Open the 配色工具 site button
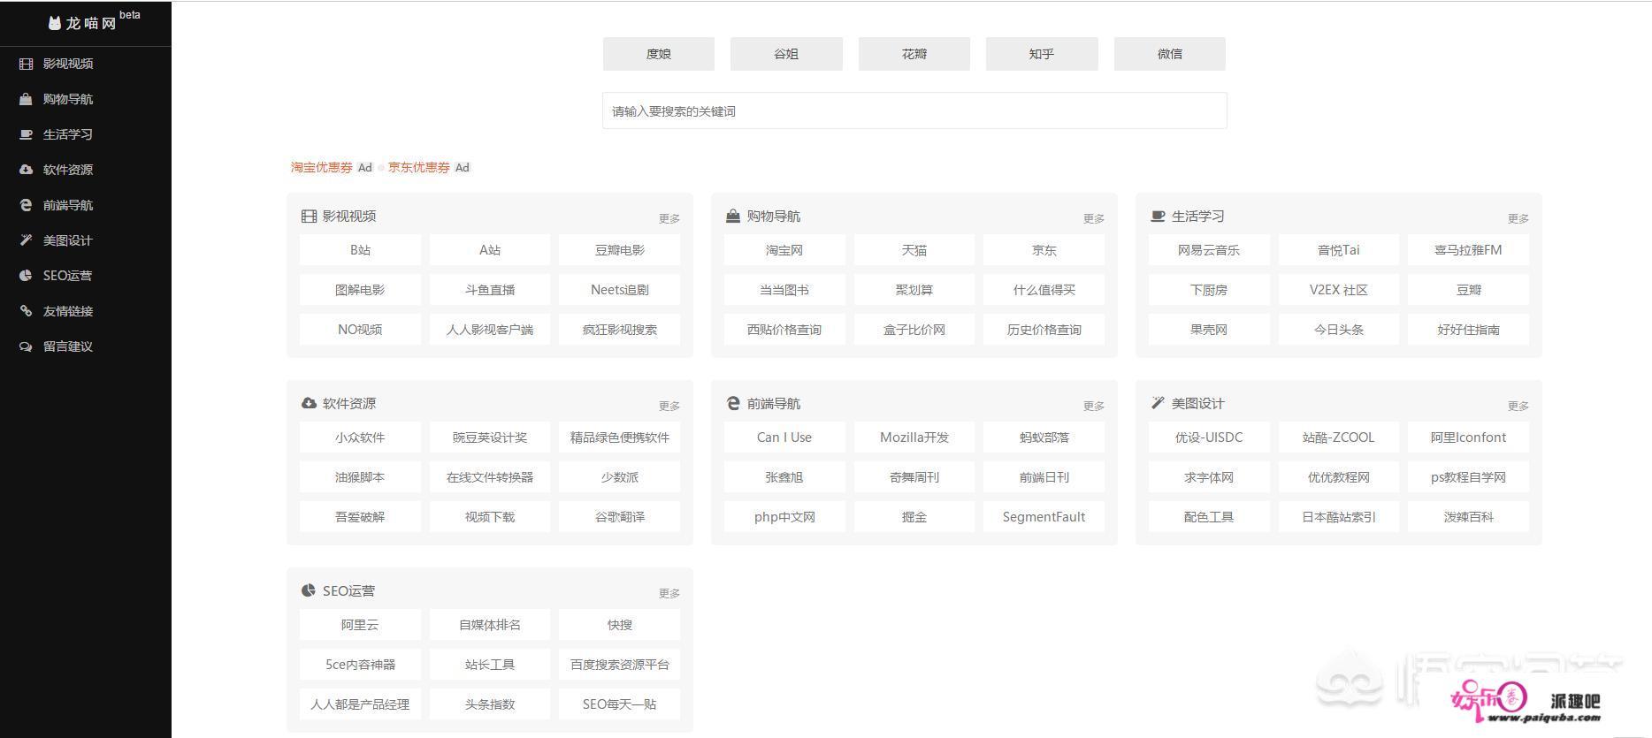Image resolution: width=1652 pixels, height=738 pixels. [1209, 517]
